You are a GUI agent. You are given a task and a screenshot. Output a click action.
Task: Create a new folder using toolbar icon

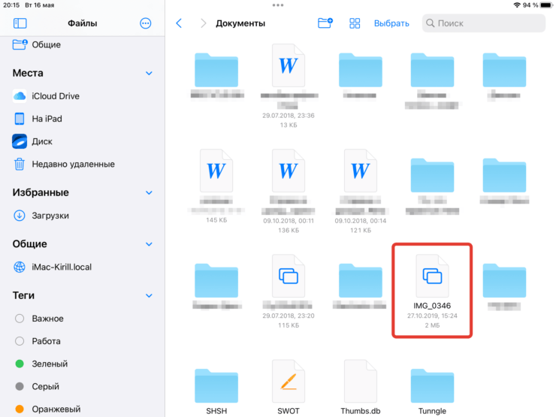325,23
